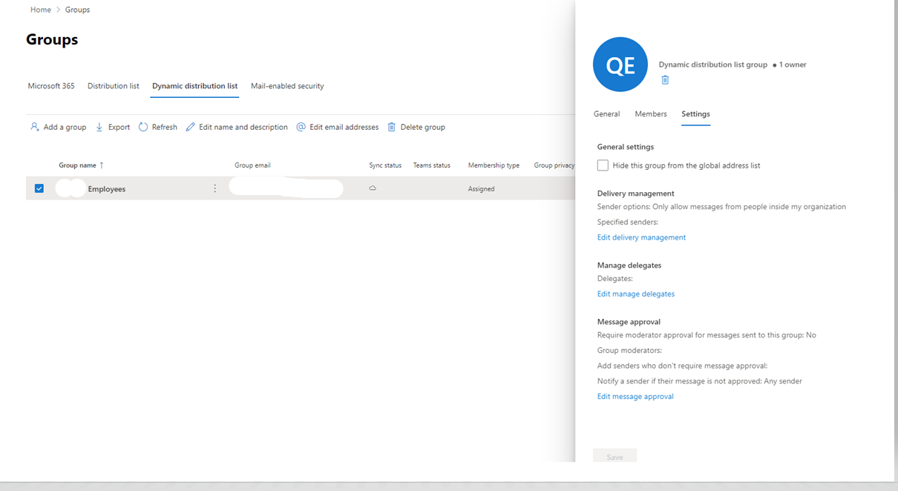Click Edit name and description text
The image size is (898, 491).
tap(243, 127)
